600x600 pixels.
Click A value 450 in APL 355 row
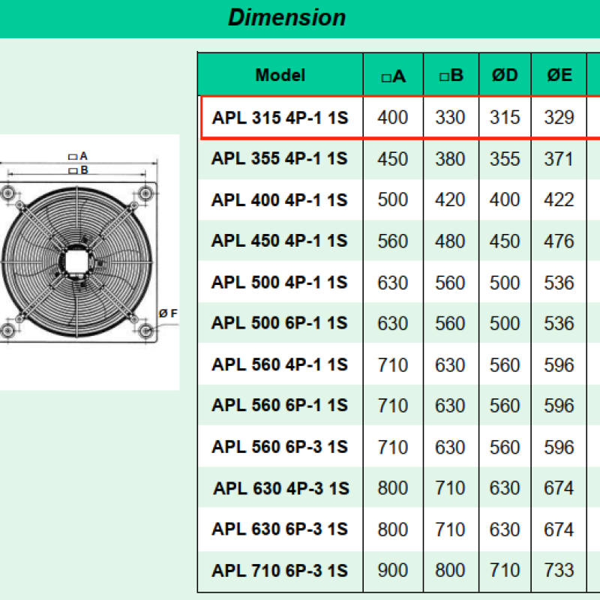(x=392, y=159)
